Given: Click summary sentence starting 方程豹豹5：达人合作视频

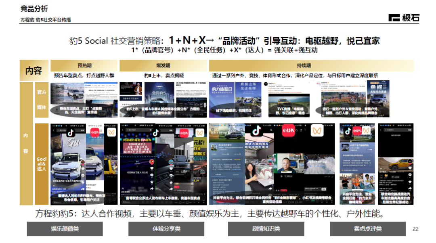Looking at the screenshot, I should pos(210,214).
